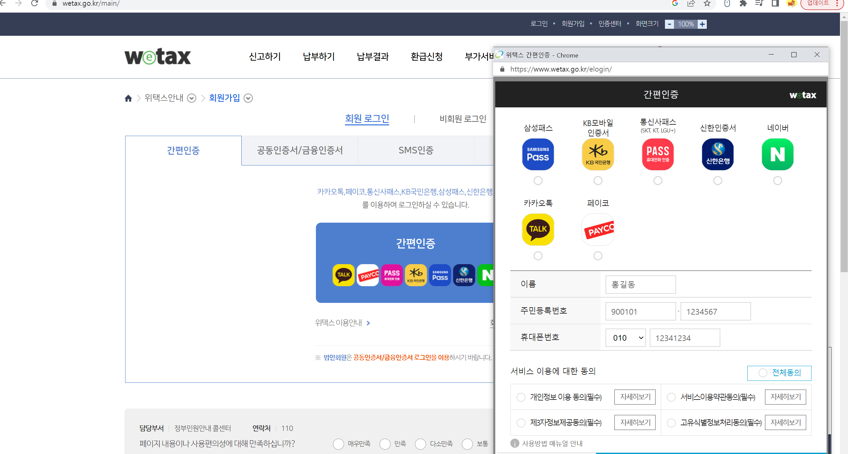Click the home icon in breadcrumb
The height and width of the screenshot is (454, 848).
pyautogui.click(x=128, y=98)
